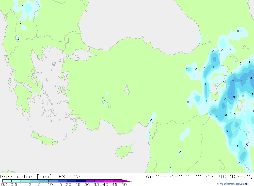Click the 'GFS 0.25' model label
Image resolution: width=254 pixels, height=186 pixels.
click(x=68, y=176)
